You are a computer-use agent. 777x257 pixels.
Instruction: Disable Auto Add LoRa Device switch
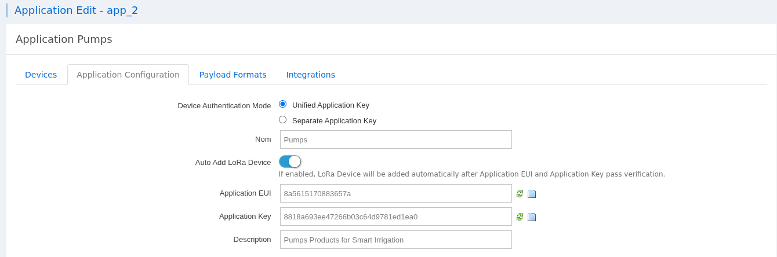pos(290,161)
